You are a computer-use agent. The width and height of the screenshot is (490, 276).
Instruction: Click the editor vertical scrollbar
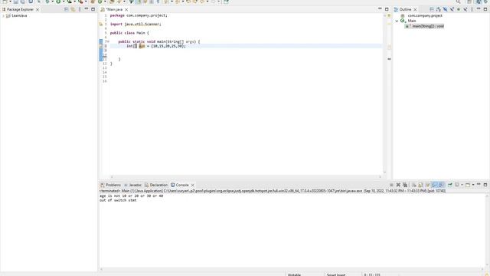384,94
